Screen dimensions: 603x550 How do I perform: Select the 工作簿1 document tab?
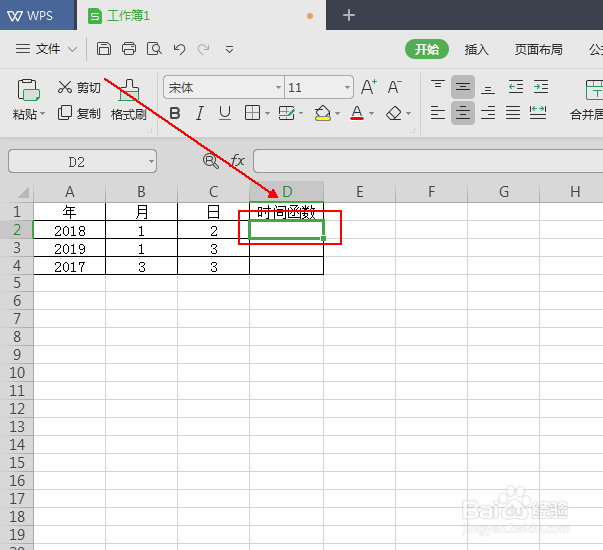202,16
